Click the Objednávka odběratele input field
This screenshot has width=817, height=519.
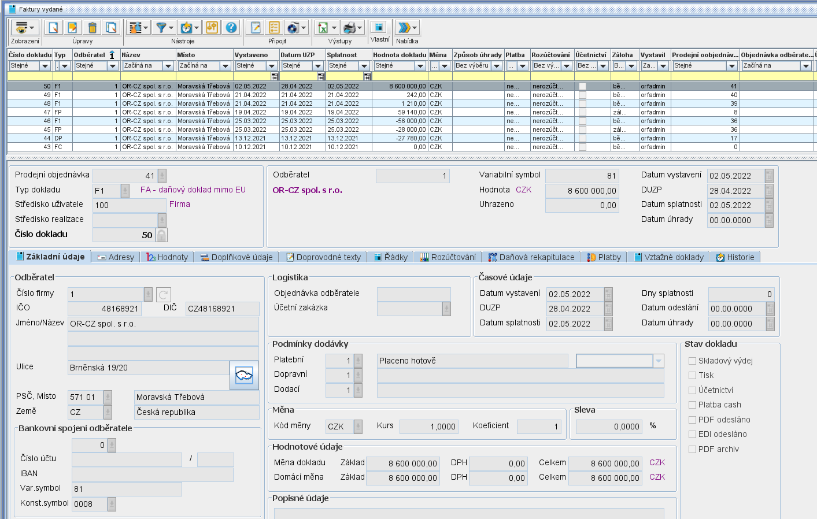pyautogui.click(x=413, y=294)
